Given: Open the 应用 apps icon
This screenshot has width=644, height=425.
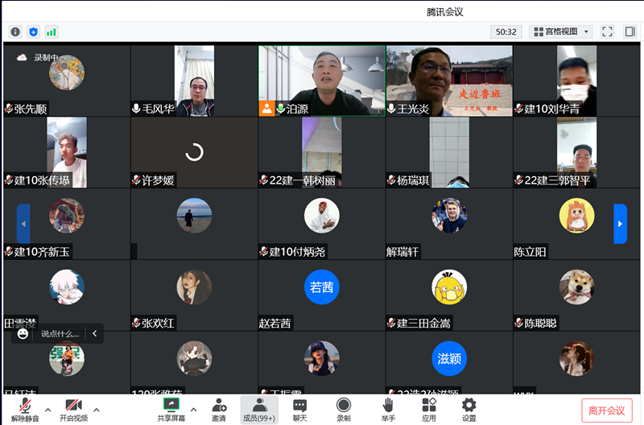Looking at the screenshot, I should point(429,409).
